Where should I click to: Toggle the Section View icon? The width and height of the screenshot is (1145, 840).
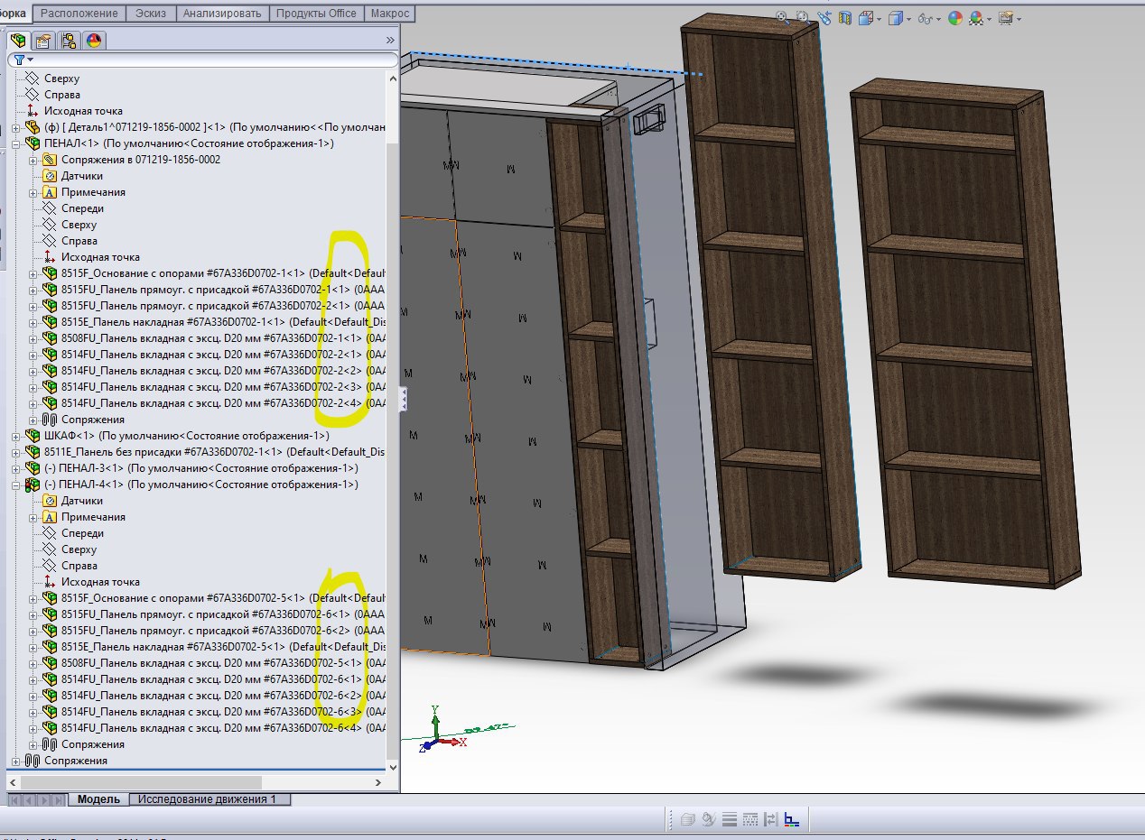tap(845, 17)
